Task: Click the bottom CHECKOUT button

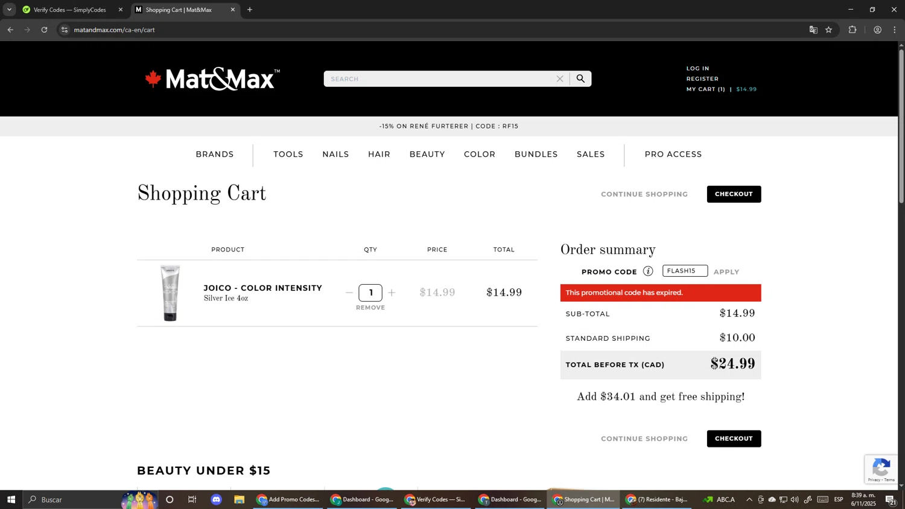Action: pyautogui.click(x=734, y=438)
